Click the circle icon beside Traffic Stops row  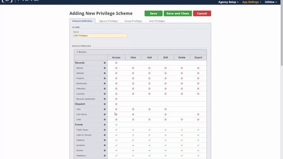point(105,130)
